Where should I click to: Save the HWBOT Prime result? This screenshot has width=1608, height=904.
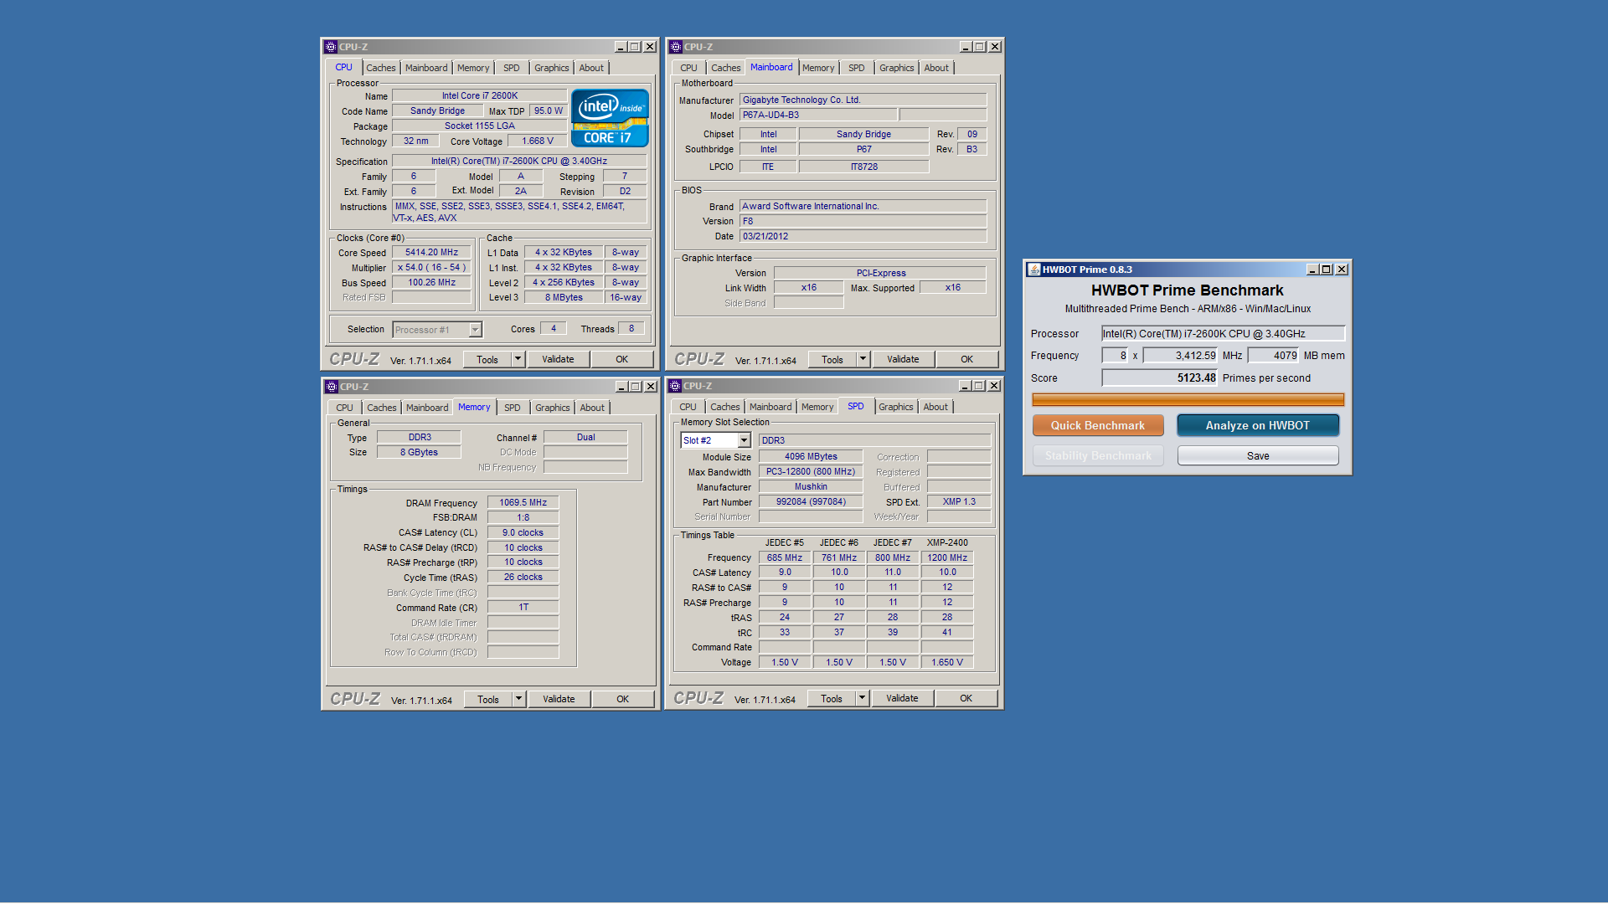[1257, 456]
